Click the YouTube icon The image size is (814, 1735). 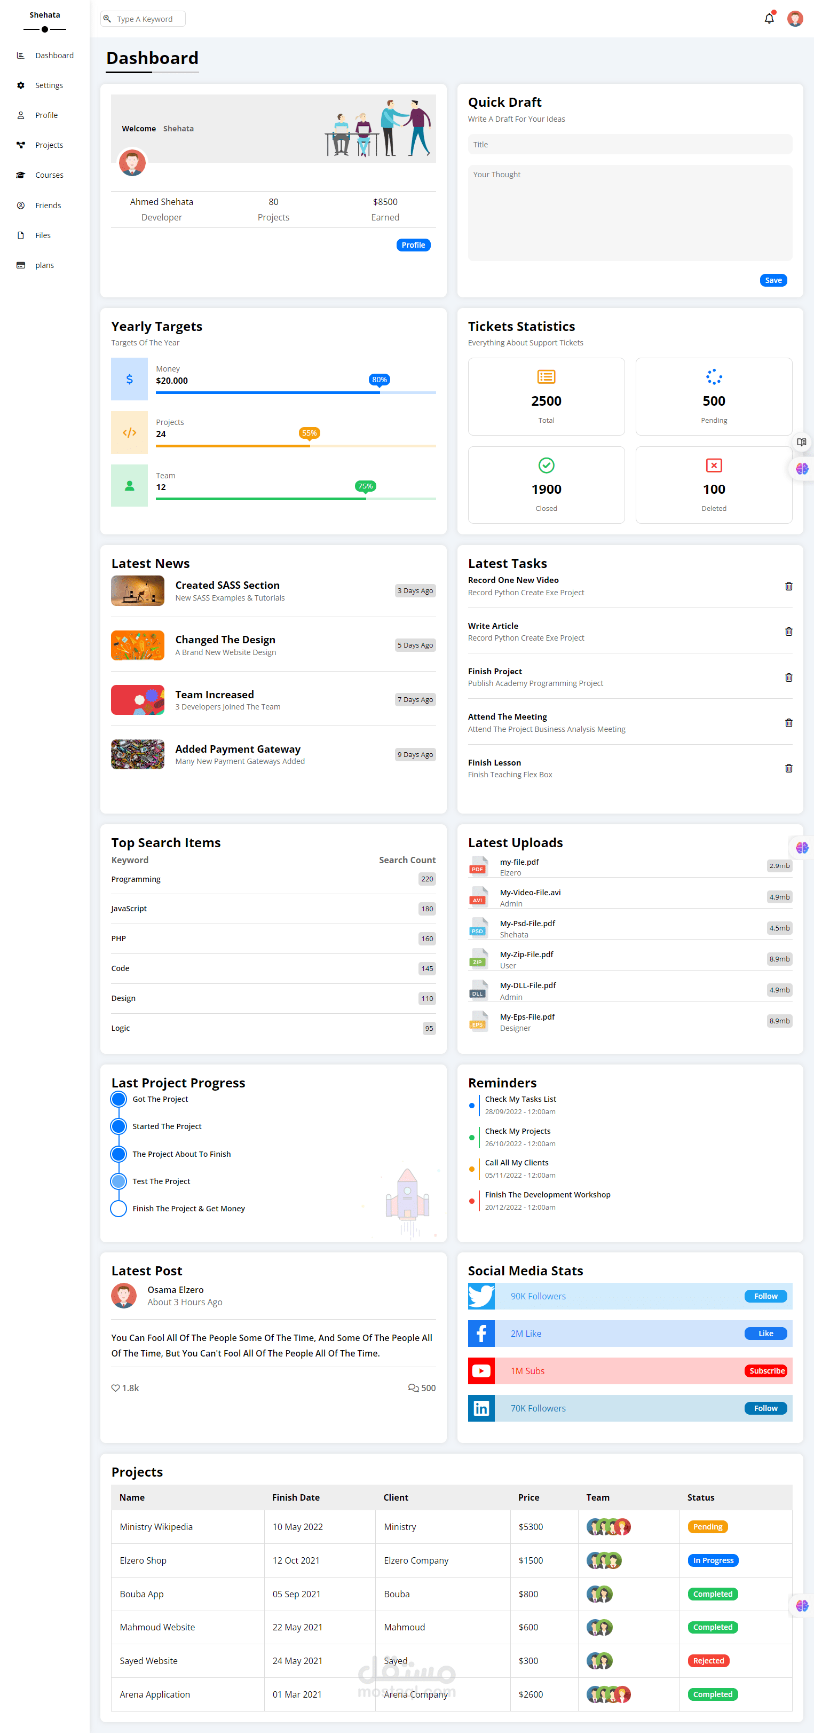pos(481,1371)
